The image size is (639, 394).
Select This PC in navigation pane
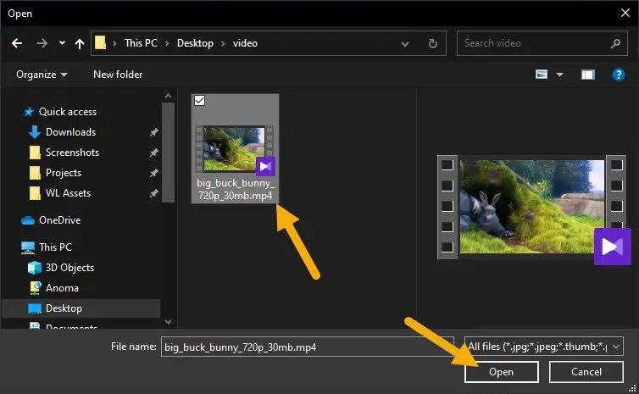point(55,247)
